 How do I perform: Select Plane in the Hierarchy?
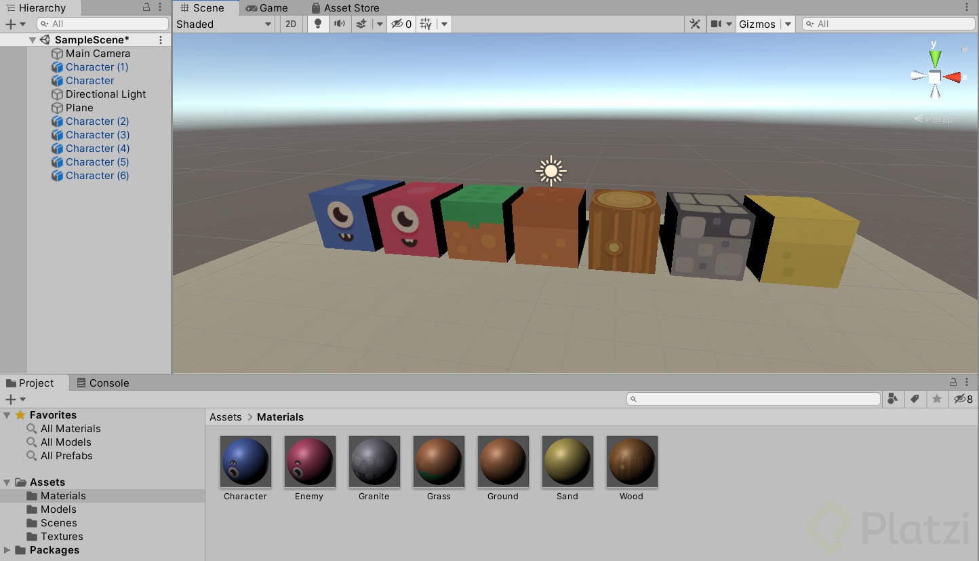pos(79,108)
